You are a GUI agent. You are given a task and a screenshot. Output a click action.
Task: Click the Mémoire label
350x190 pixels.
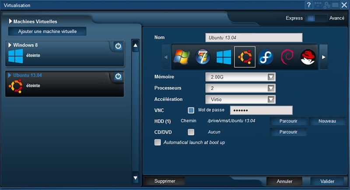pyautogui.click(x=164, y=76)
